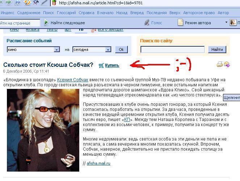Select the ТВ site tab
Screen dimensions: 240x181
tap(81, 30)
